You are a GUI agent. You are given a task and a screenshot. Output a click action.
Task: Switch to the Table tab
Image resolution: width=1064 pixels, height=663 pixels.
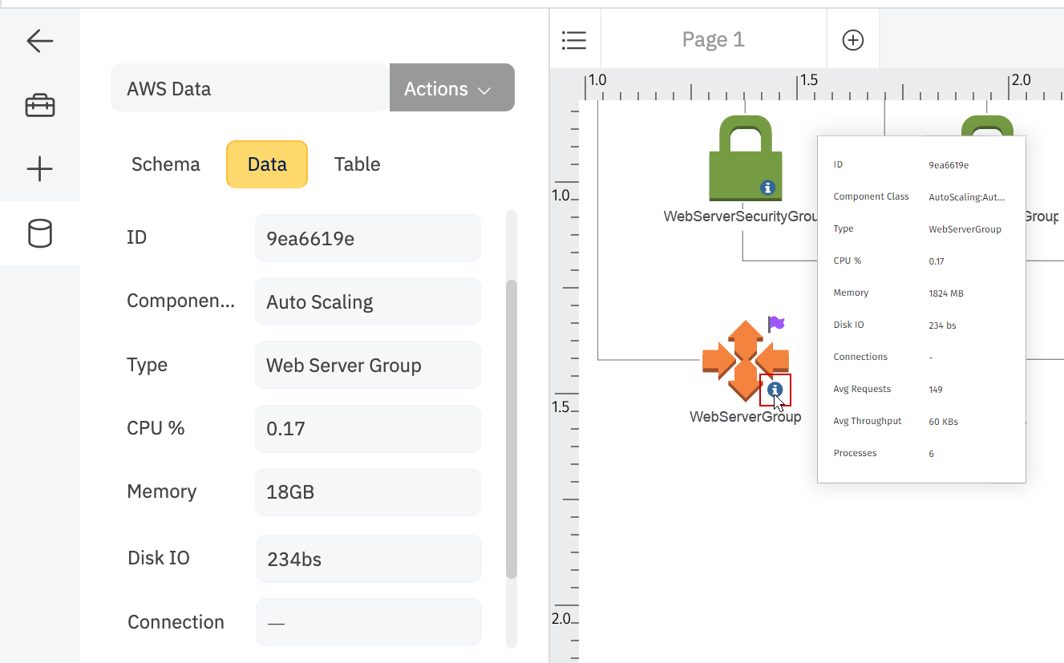click(357, 164)
